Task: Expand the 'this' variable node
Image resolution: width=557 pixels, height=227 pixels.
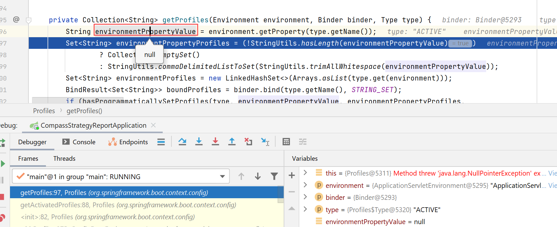Action: click(x=305, y=173)
